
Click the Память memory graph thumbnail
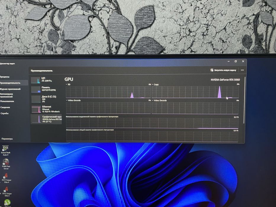[x=36, y=89]
